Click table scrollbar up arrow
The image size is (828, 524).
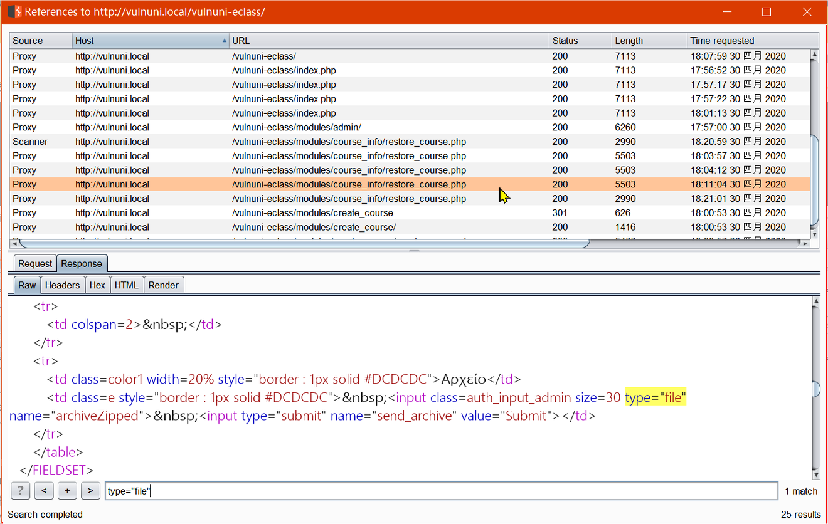point(815,54)
